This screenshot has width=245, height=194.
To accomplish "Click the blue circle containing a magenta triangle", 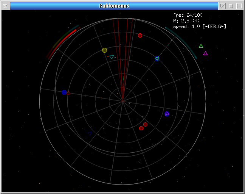I will (167, 114).
